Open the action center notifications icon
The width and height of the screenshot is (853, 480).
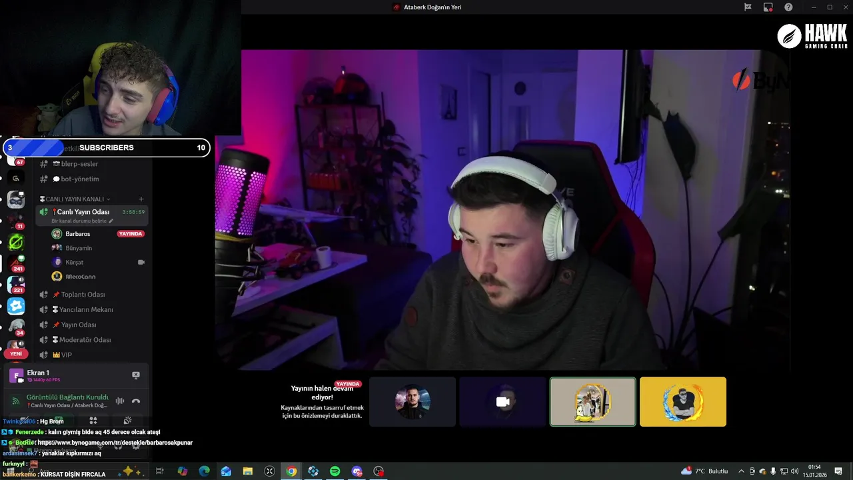click(838, 471)
